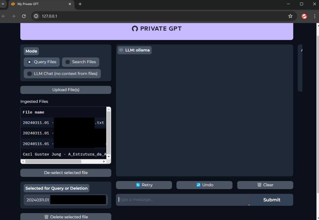
Task: Click the LLM: ollama chat label
Action: [134, 50]
